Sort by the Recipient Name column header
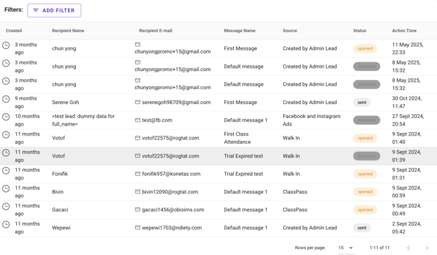The width and height of the screenshot is (437, 255). point(68,31)
